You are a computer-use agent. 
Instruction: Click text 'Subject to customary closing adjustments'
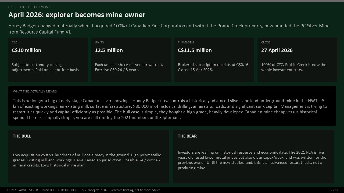pyautogui.click(x=46, y=67)
